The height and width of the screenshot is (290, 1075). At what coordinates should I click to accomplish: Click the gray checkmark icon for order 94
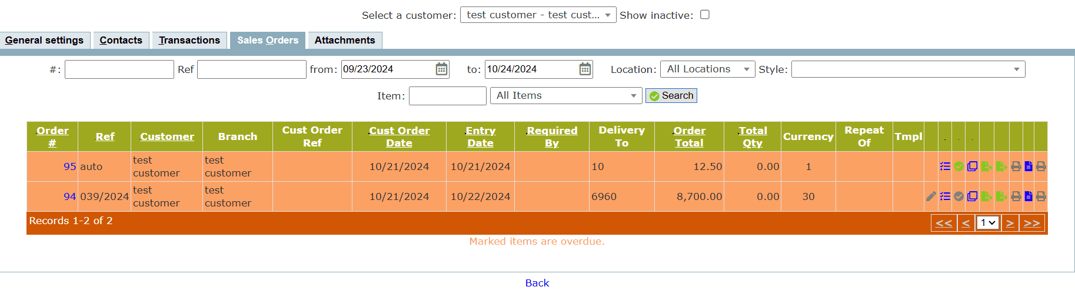pyautogui.click(x=958, y=196)
